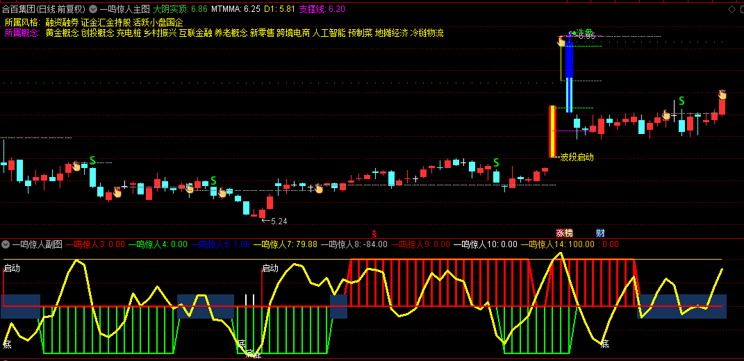Image resolution: width=744 pixels, height=361 pixels.
Task: Click the diamond icon at top right
Action: point(731,10)
